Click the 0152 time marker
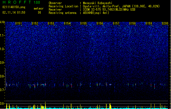Image resolution: width=171 pixels, height=109 pixels. (x=35, y=23)
